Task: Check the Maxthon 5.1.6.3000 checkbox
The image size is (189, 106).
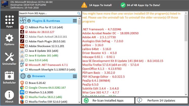Action: (26, 92)
